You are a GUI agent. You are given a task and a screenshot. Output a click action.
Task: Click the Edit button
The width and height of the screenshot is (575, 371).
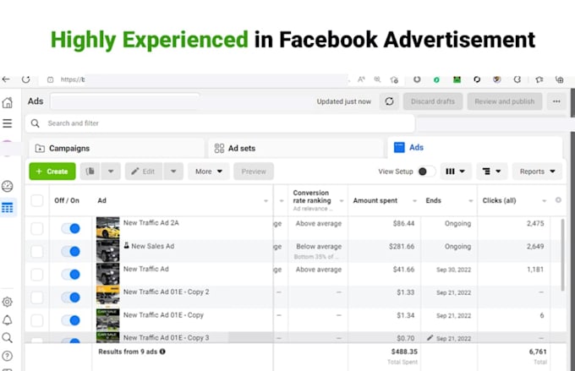[x=144, y=172]
